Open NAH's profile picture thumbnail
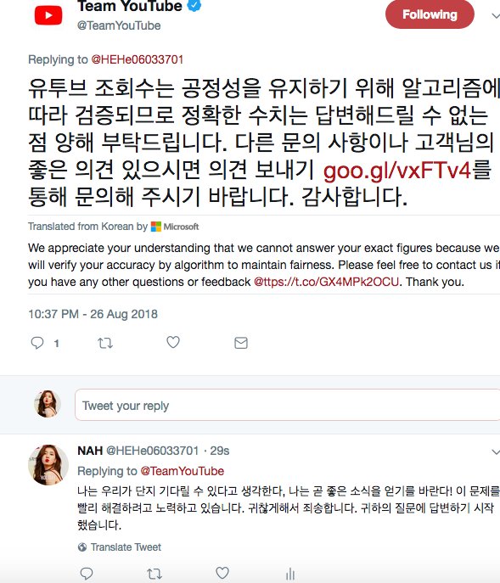The width and height of the screenshot is (500, 583). pos(48,464)
